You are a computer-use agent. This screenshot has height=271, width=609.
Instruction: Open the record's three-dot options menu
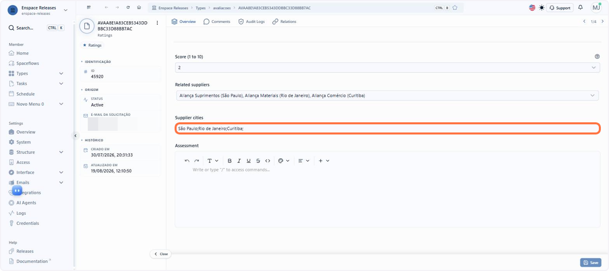click(x=157, y=23)
